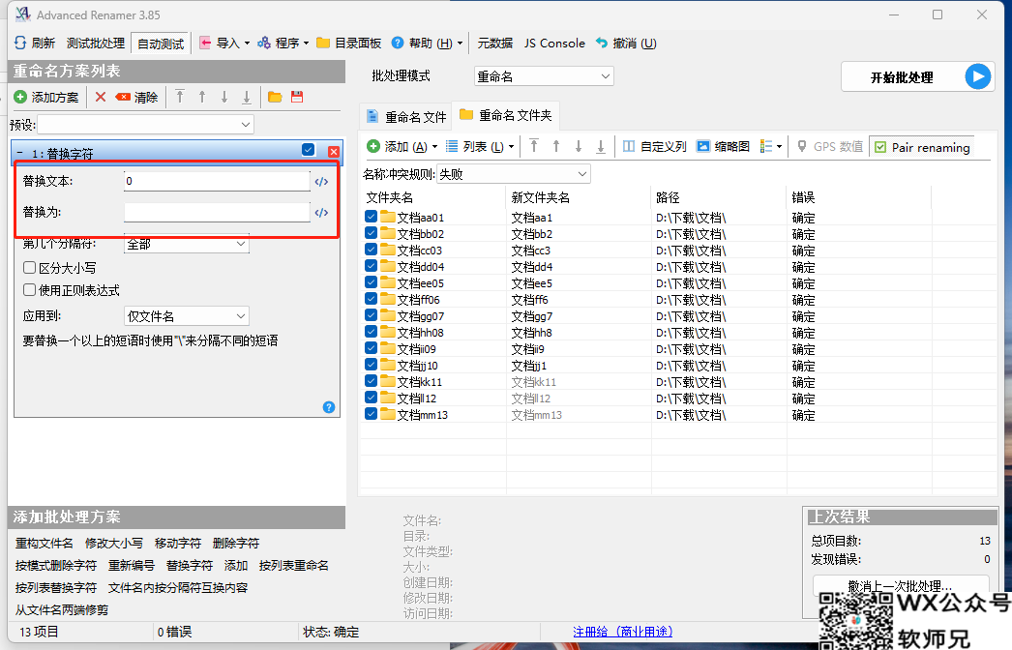The image size is (1012, 650).
Task: Save method list with red disk icon
Action: tap(297, 97)
